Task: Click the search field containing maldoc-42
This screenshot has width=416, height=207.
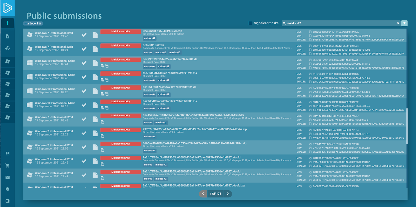Action: click(x=341, y=23)
